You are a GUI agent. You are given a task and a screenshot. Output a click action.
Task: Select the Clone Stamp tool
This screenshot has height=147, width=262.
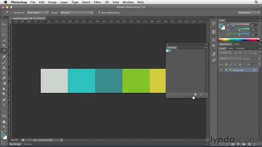pos(4,67)
